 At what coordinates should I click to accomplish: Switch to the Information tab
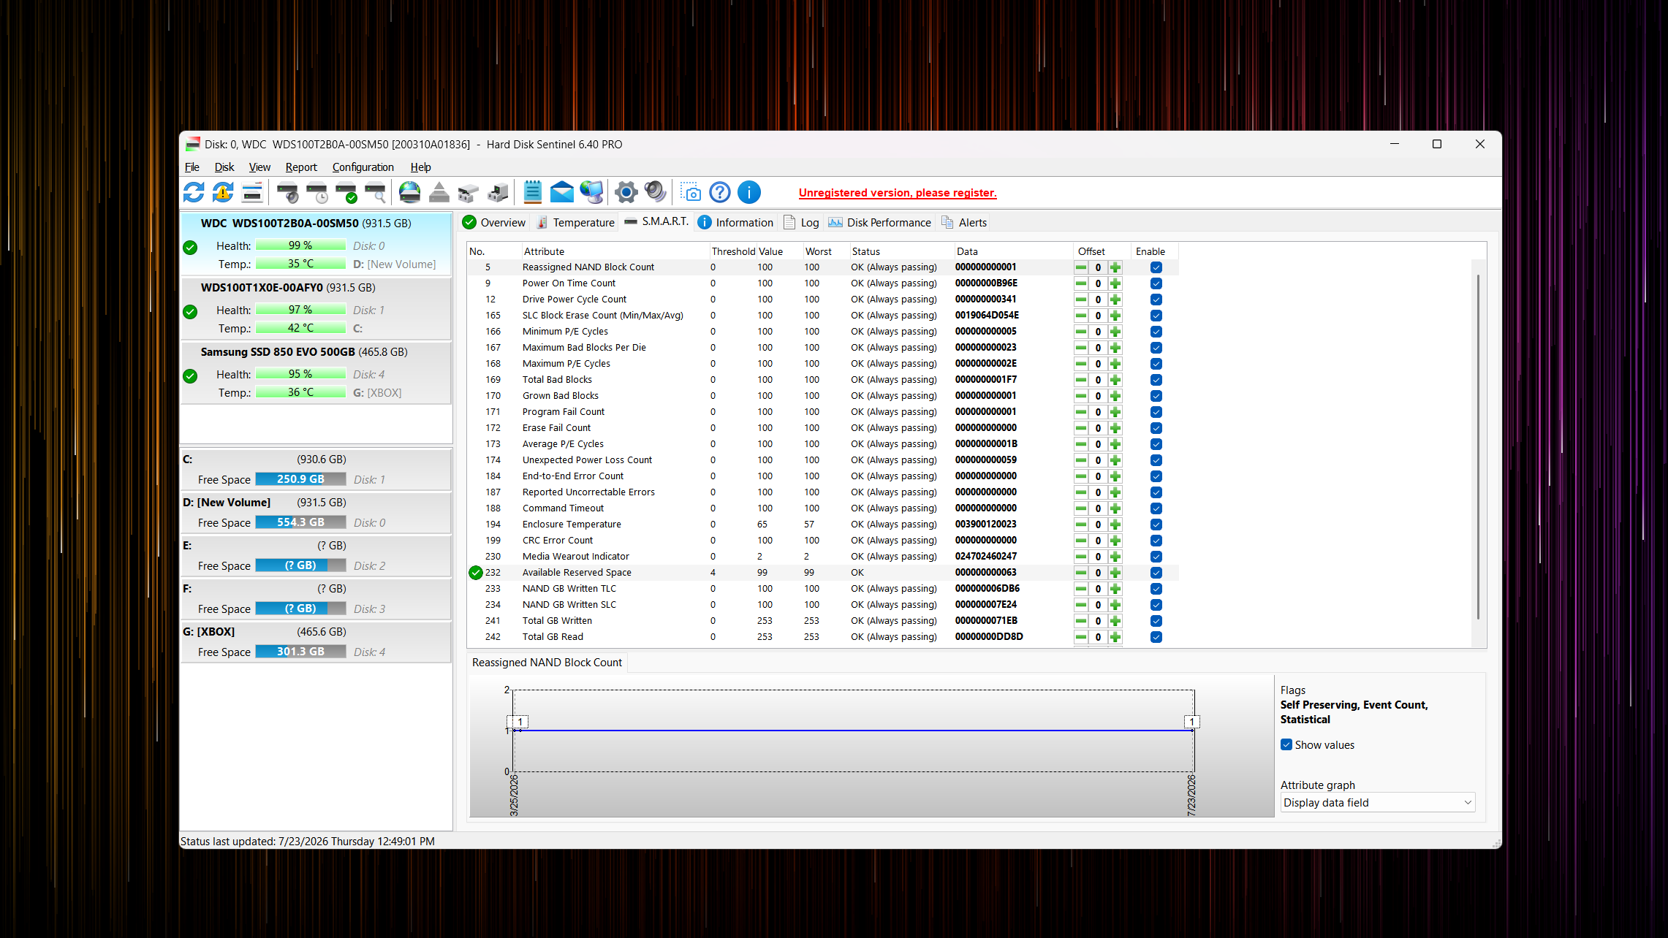pyautogui.click(x=735, y=223)
